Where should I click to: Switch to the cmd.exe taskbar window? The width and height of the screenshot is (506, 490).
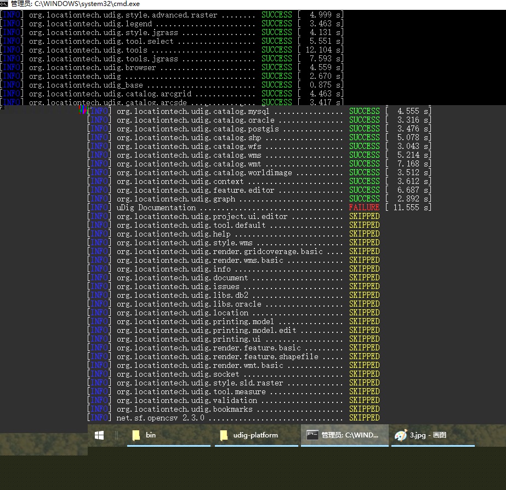tap(345, 435)
